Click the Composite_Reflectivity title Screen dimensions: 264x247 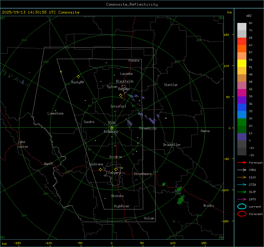pos(132,4)
